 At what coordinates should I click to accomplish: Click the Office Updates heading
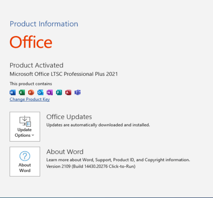click(x=69, y=117)
